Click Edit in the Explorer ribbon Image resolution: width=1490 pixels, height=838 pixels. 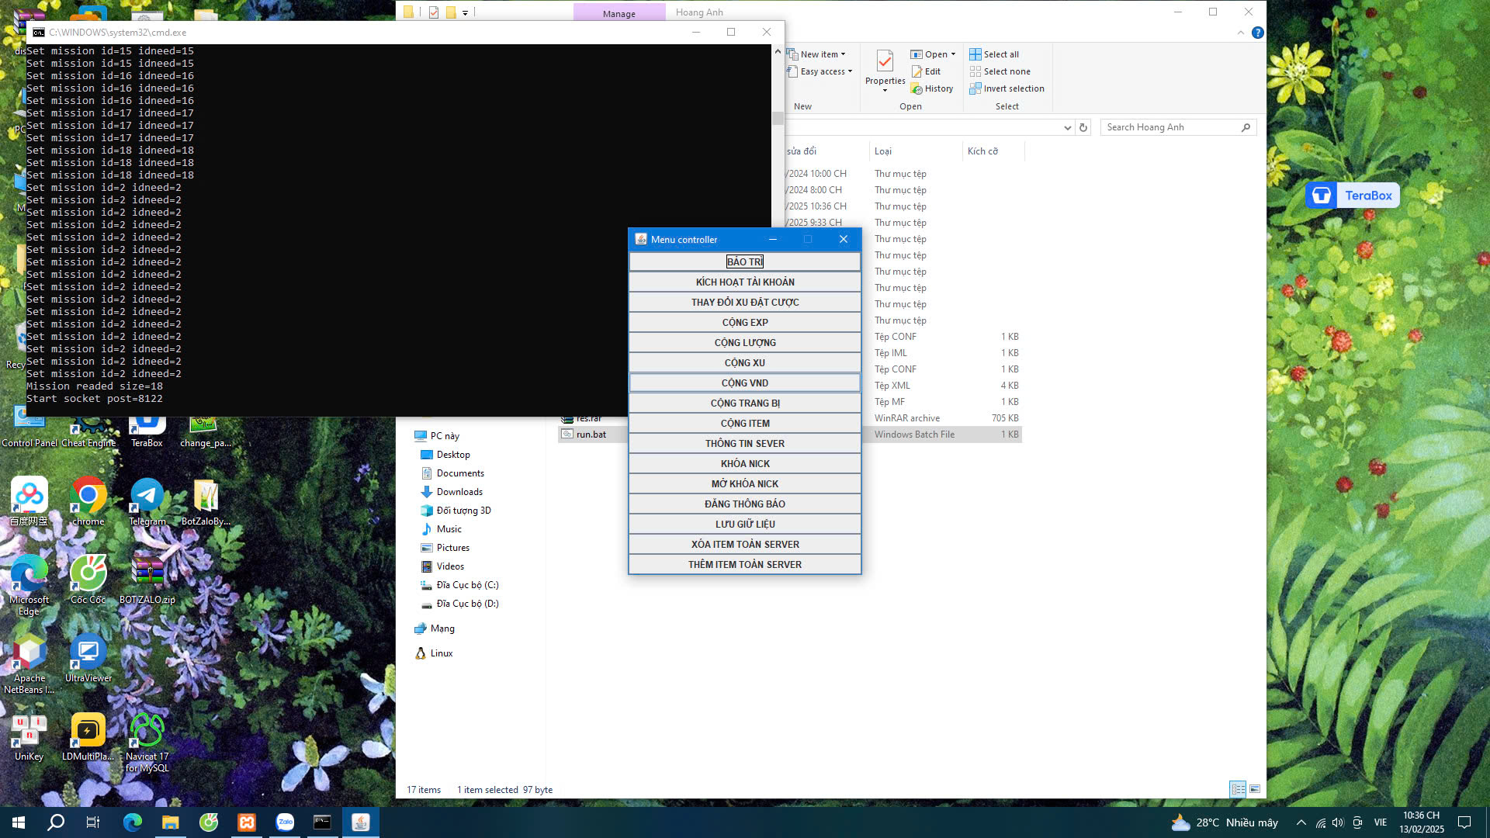click(x=926, y=71)
